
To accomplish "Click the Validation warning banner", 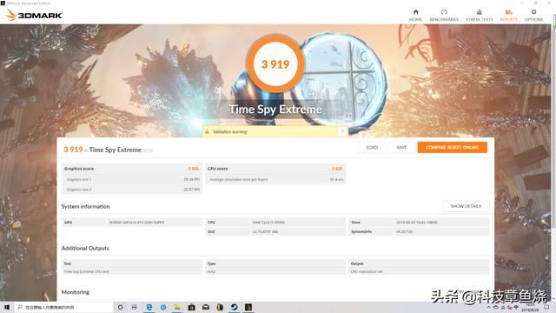I will pyautogui.click(x=275, y=131).
